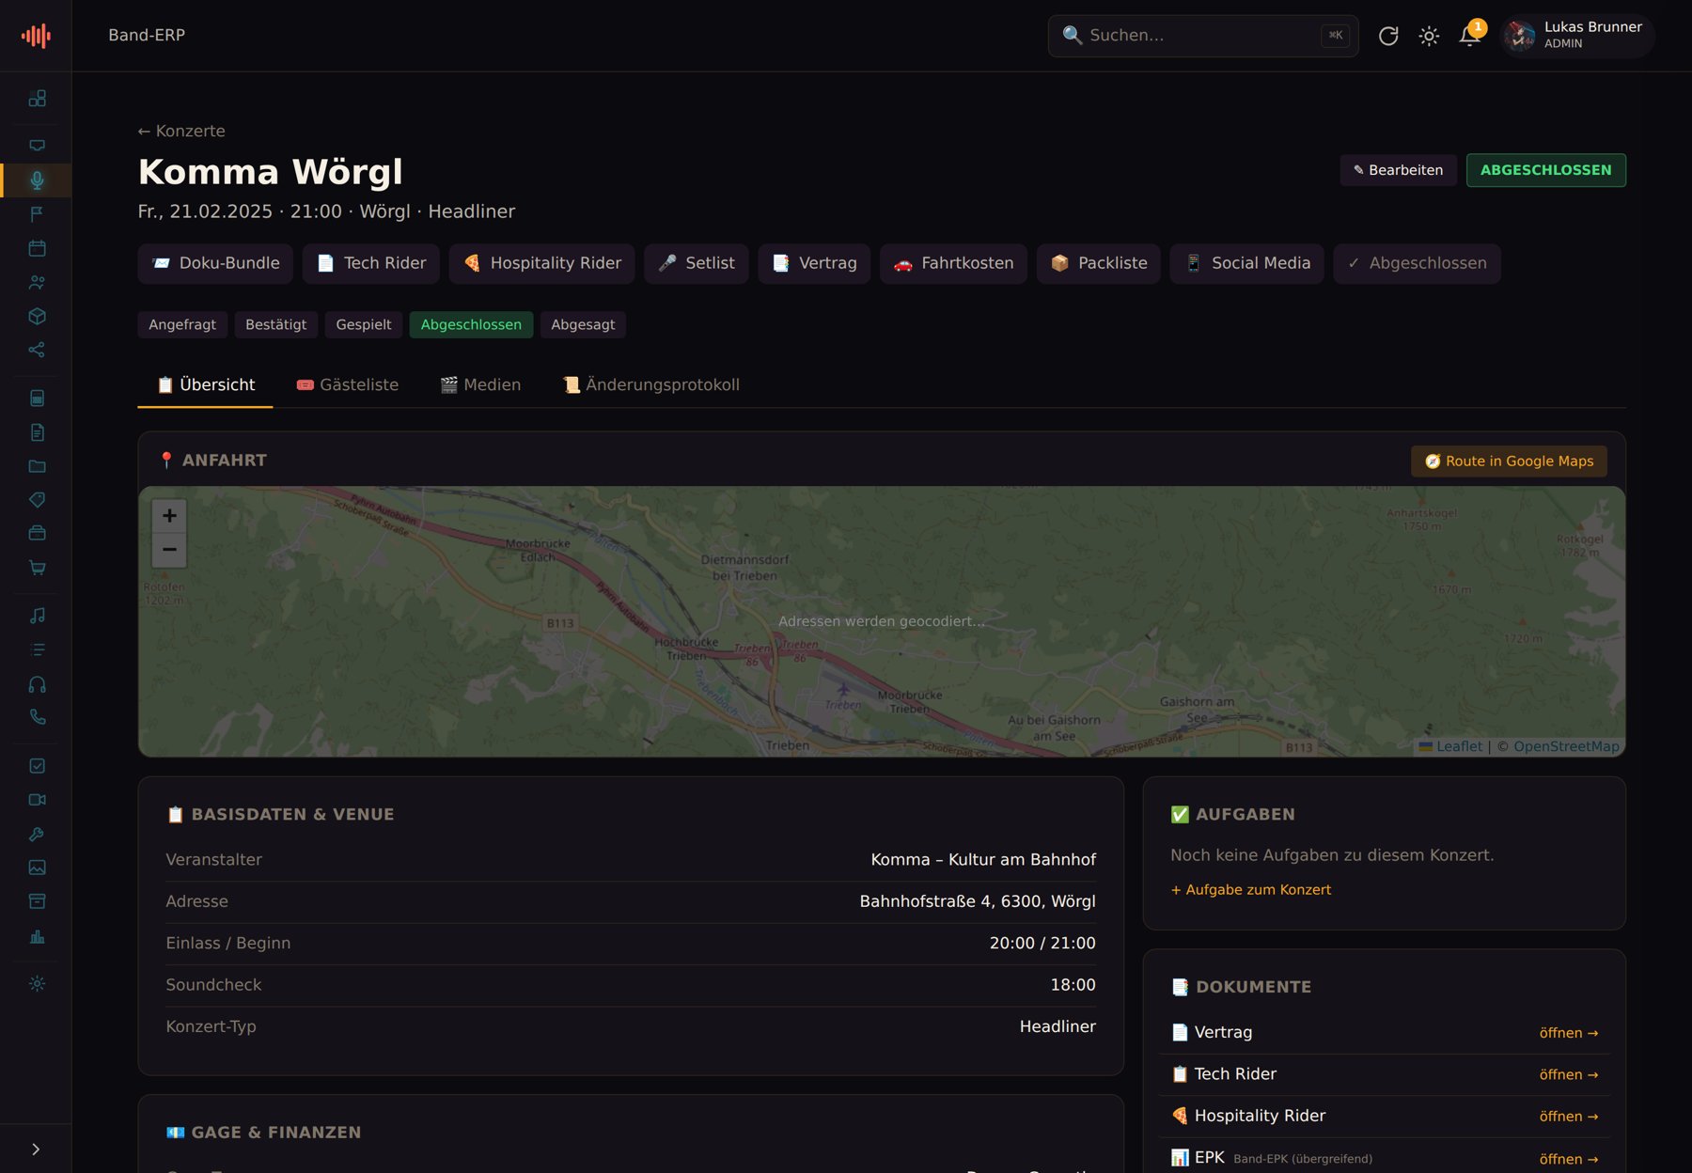The height and width of the screenshot is (1173, 1692).
Task: Zoom out on the map
Action: tap(169, 550)
